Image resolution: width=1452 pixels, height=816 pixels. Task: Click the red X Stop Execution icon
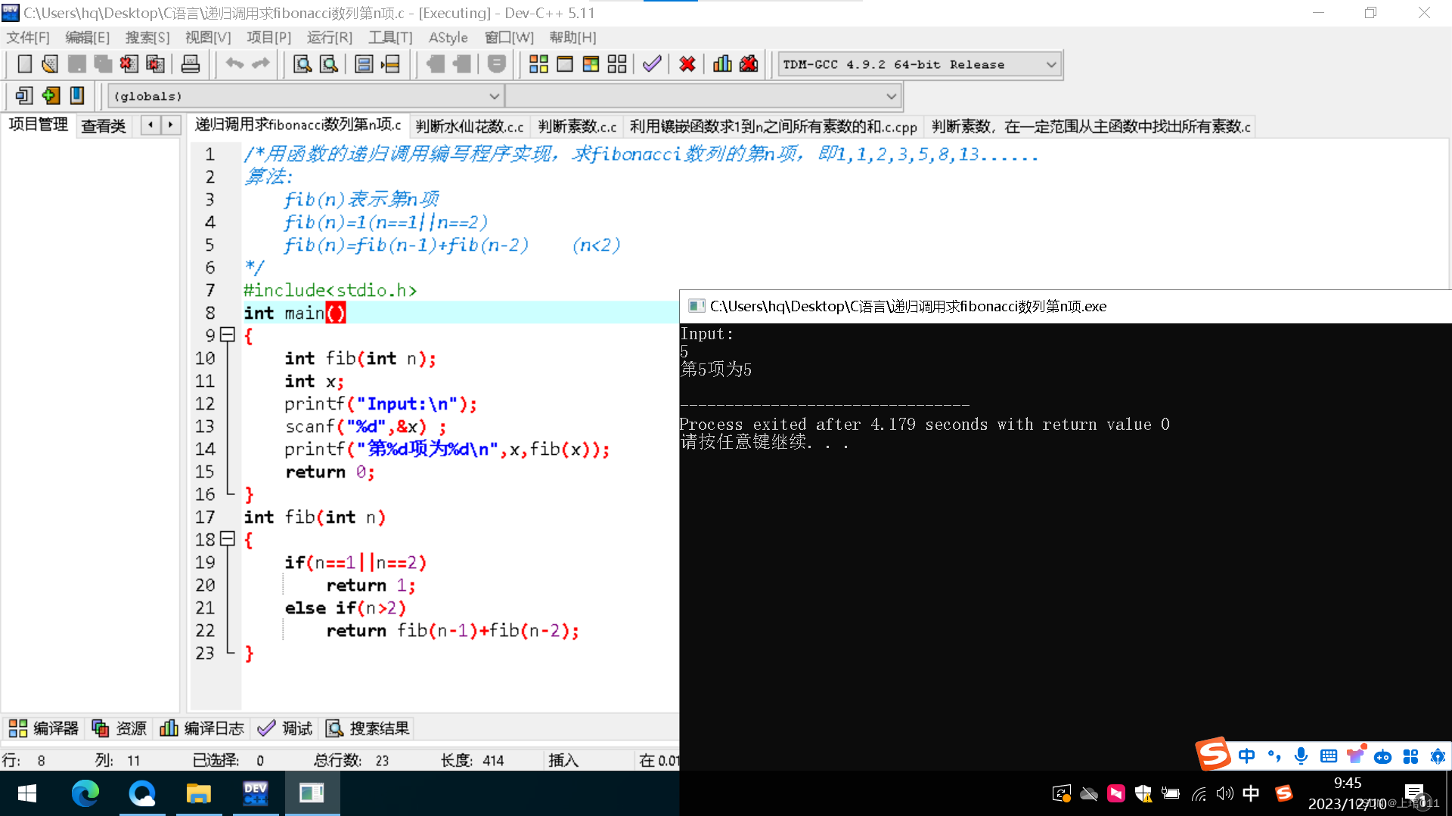click(x=687, y=64)
